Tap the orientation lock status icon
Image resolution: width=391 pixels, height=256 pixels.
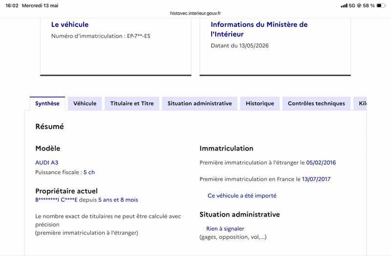pos(359,5)
